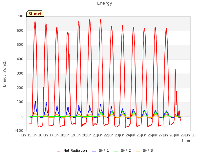This screenshot has width=210, height=157.
Task: Click the 400 y-axis tick label
Action: pyautogui.click(x=20, y=59)
